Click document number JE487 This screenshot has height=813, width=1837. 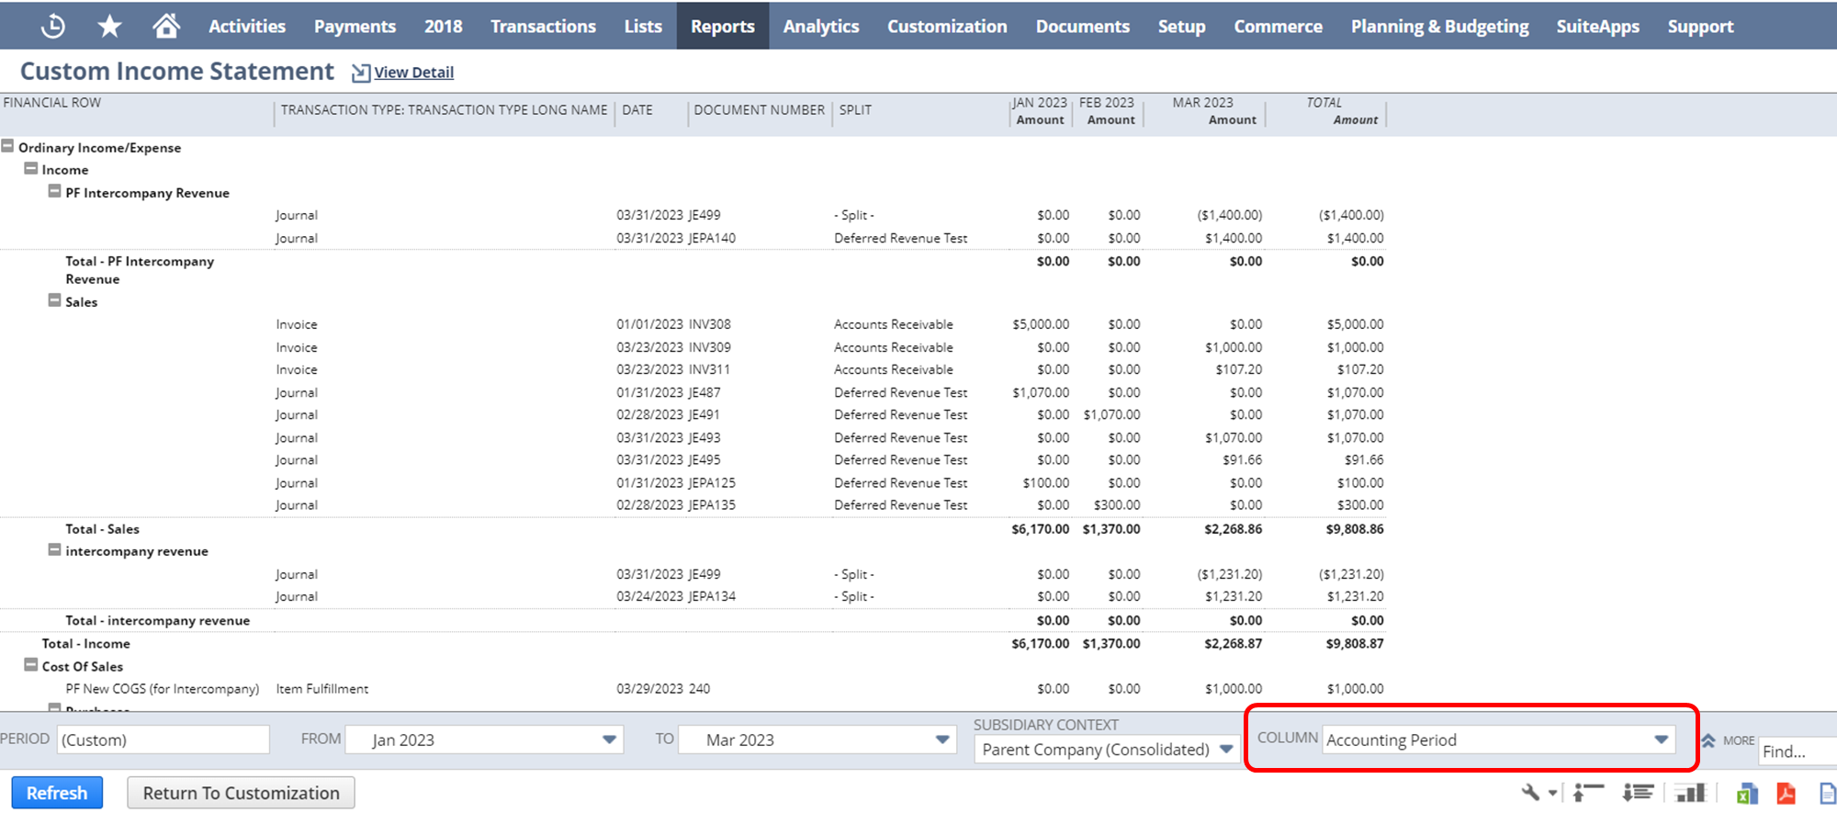pyautogui.click(x=704, y=392)
